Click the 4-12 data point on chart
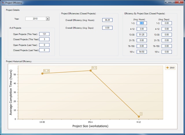Image resolution: width=185 pixels, height=135 pixels. tap(139, 117)
